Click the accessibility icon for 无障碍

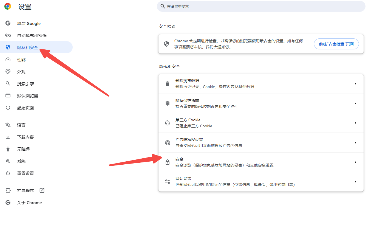(8, 149)
